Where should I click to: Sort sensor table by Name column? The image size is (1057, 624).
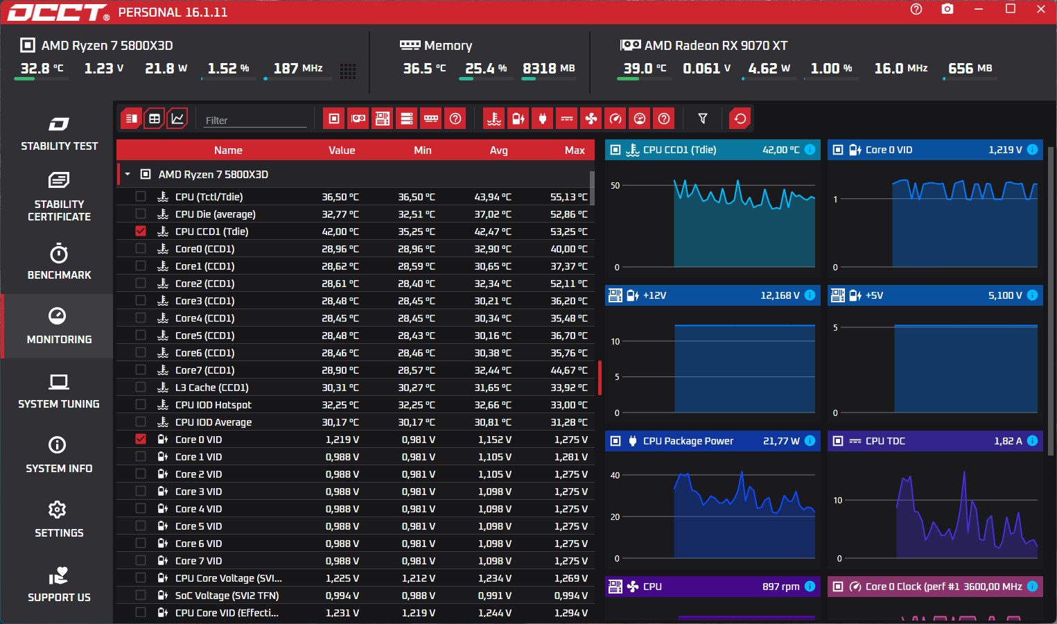point(228,150)
